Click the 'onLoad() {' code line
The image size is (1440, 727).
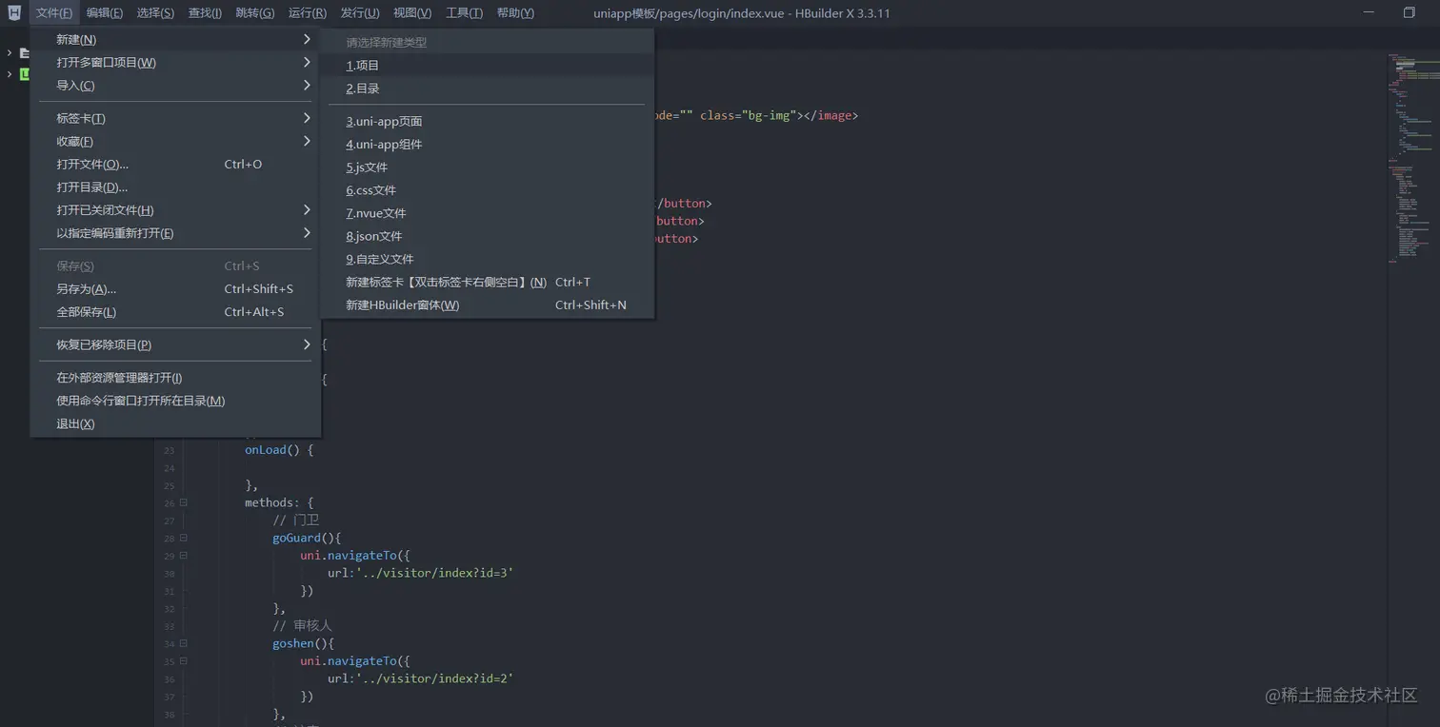(279, 450)
